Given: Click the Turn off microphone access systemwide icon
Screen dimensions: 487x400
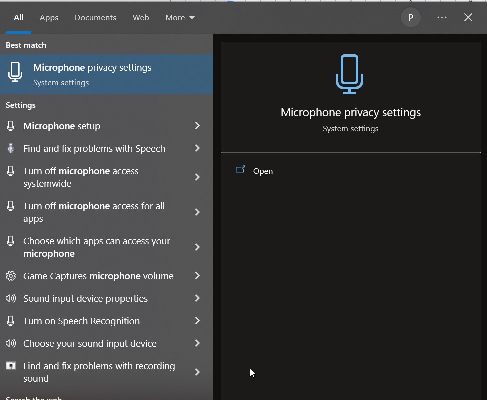Looking at the screenshot, I should [x=11, y=171].
